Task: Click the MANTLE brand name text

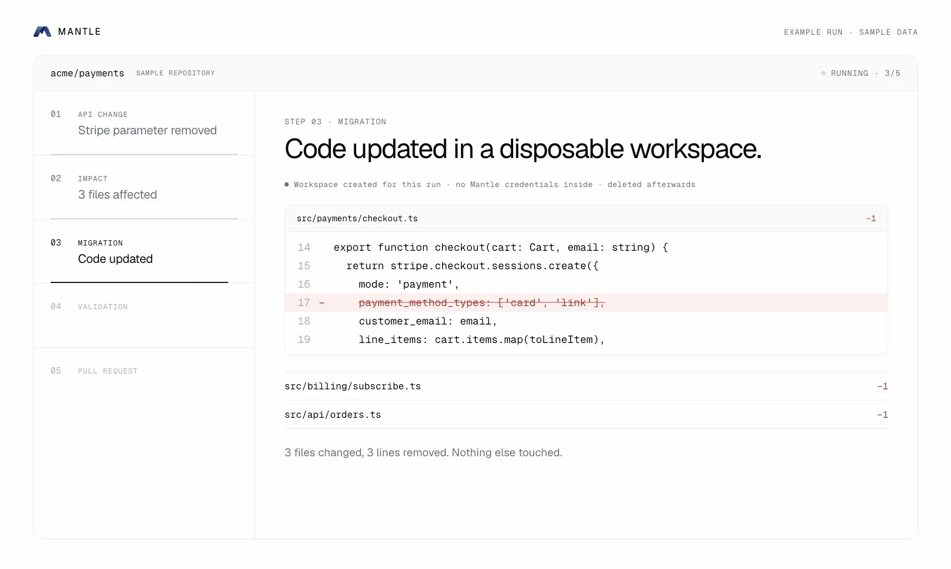Action: (80, 32)
